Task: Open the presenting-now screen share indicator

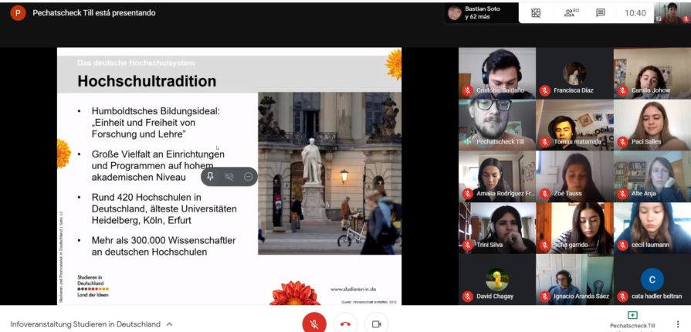Action: (632, 318)
